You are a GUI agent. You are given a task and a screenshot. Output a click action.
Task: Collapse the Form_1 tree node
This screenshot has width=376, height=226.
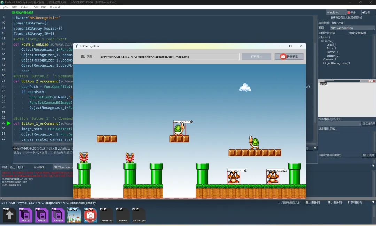[x=319, y=37]
